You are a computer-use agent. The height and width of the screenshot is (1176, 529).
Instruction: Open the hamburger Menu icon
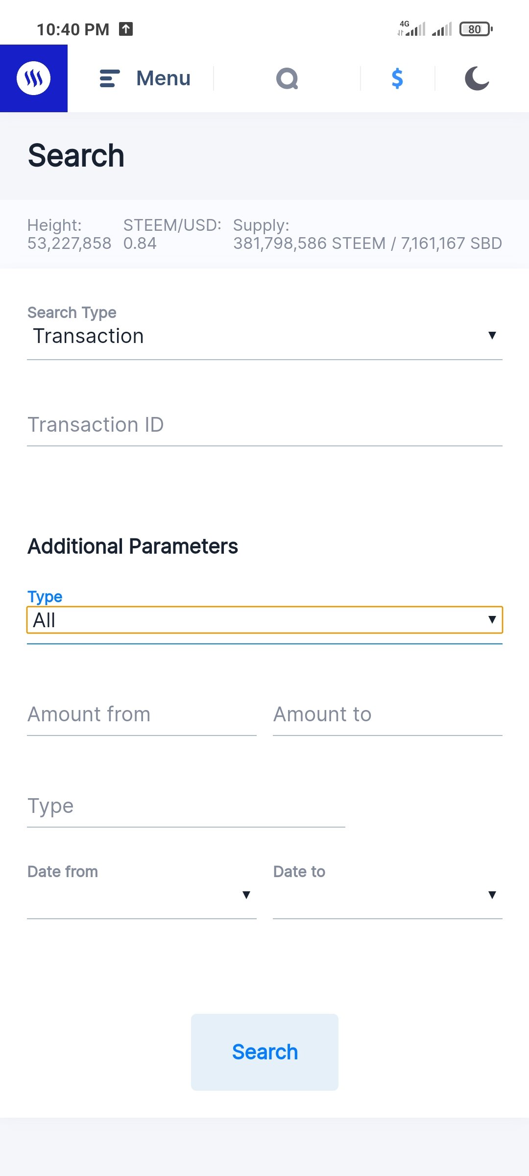pyautogui.click(x=110, y=78)
